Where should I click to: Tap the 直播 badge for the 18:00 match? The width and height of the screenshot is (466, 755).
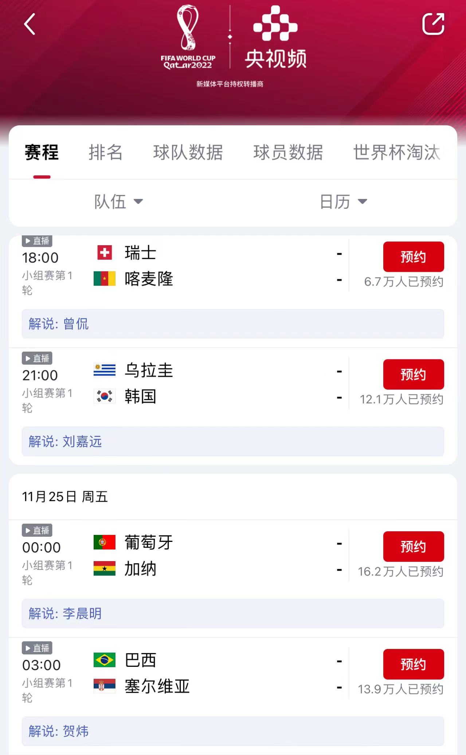point(38,241)
